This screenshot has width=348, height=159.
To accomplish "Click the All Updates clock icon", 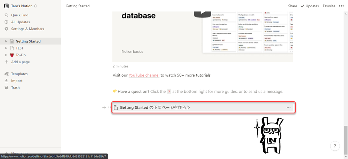I will pos(6,22).
